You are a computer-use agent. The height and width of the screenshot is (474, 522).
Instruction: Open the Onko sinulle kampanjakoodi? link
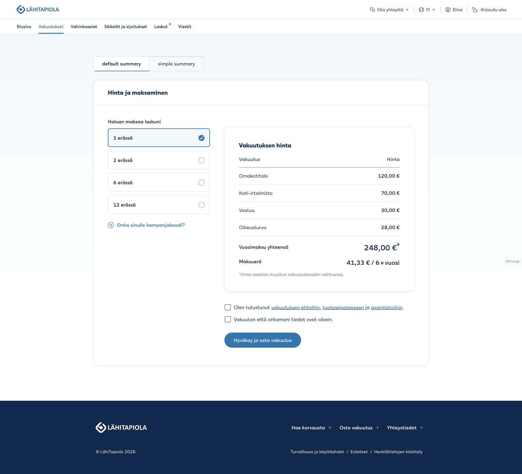(x=151, y=225)
